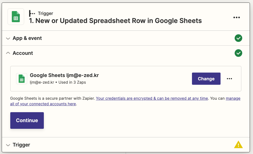
Task: Click the Trigger step type icon
Action: point(32,13)
